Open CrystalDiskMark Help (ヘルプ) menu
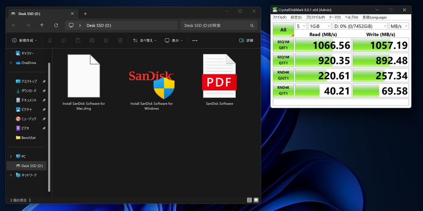The height and width of the screenshot is (211, 423). 352,17
